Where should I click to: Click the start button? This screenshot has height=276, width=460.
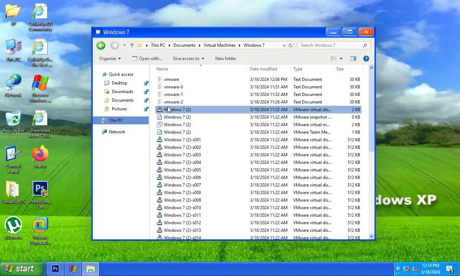point(22,269)
